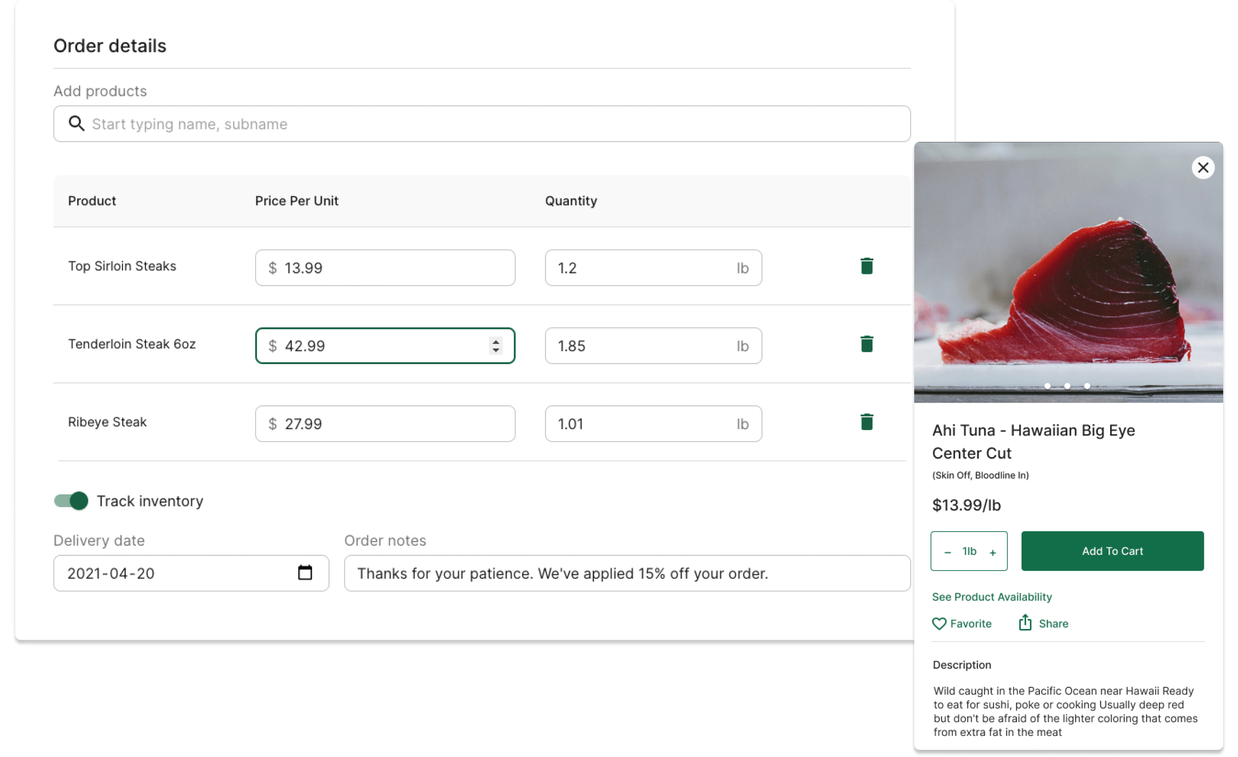The image size is (1238, 757).
Task: Click the Tenderloin price spinner arrows
Action: (495, 346)
